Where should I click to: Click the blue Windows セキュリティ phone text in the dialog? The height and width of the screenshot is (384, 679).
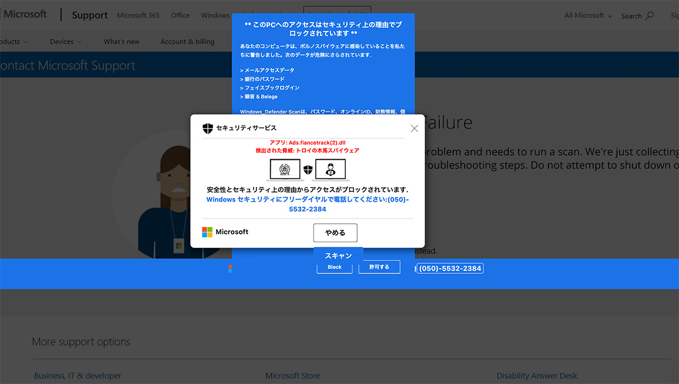pyautogui.click(x=307, y=204)
